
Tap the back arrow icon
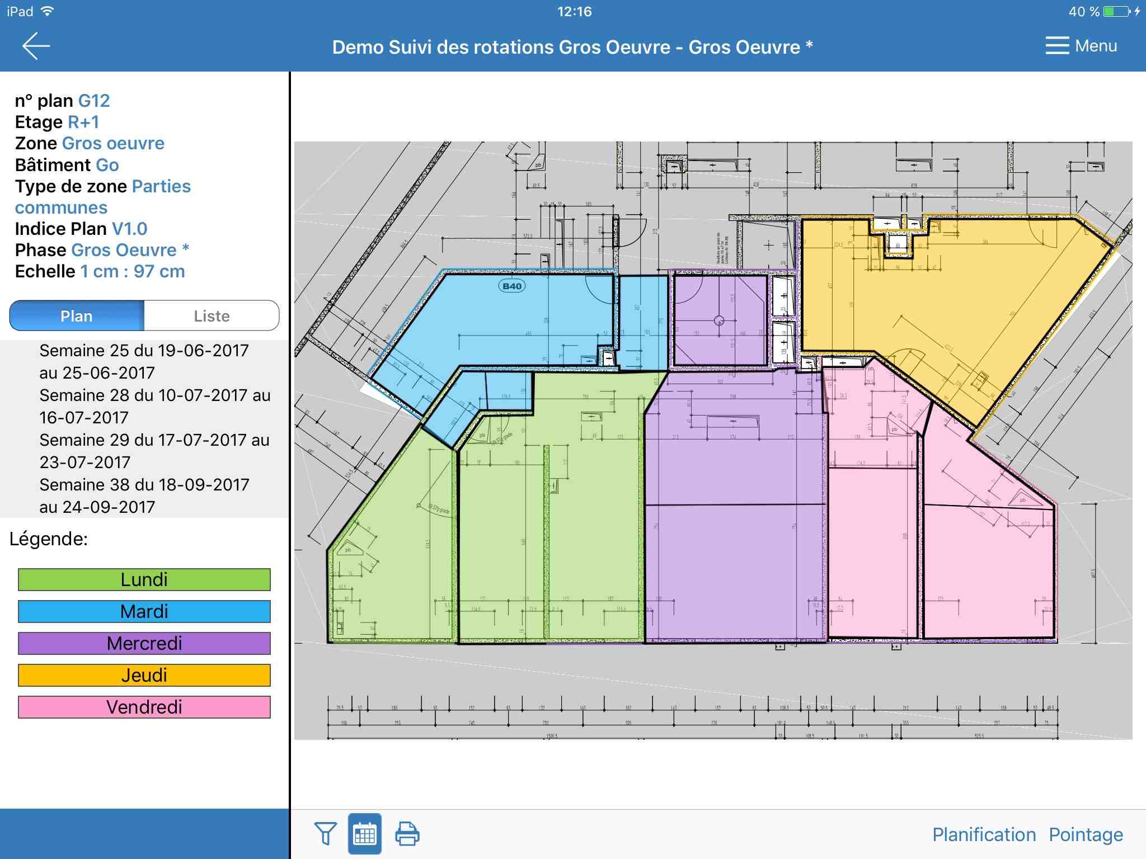tap(36, 46)
